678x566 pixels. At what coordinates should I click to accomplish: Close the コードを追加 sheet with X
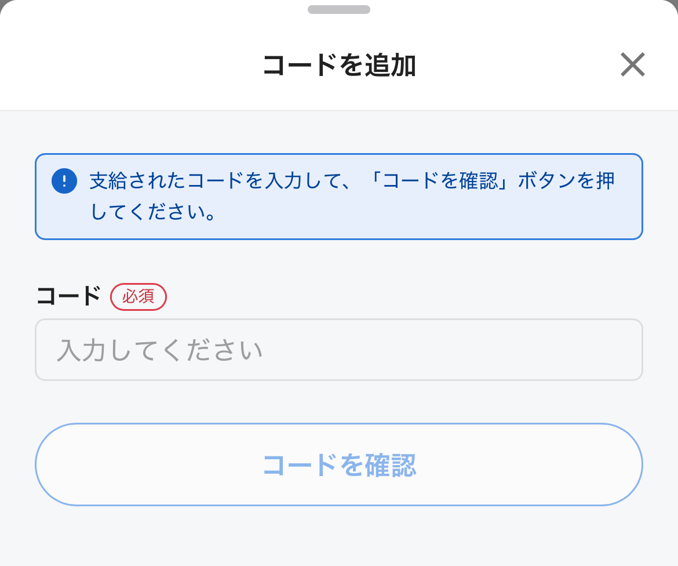tap(632, 64)
